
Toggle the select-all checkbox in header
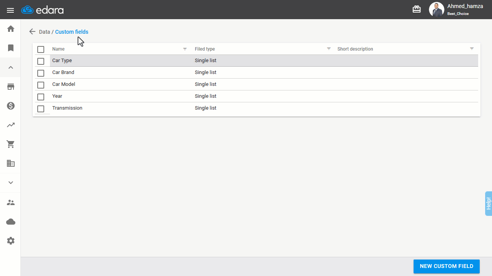click(x=41, y=49)
